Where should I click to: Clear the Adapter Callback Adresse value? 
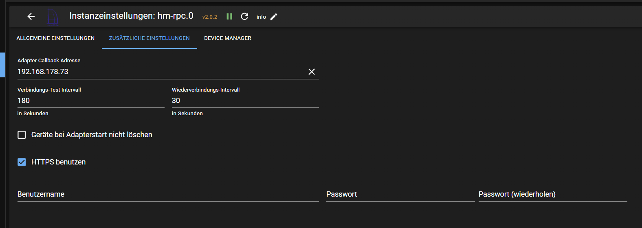coord(312,72)
